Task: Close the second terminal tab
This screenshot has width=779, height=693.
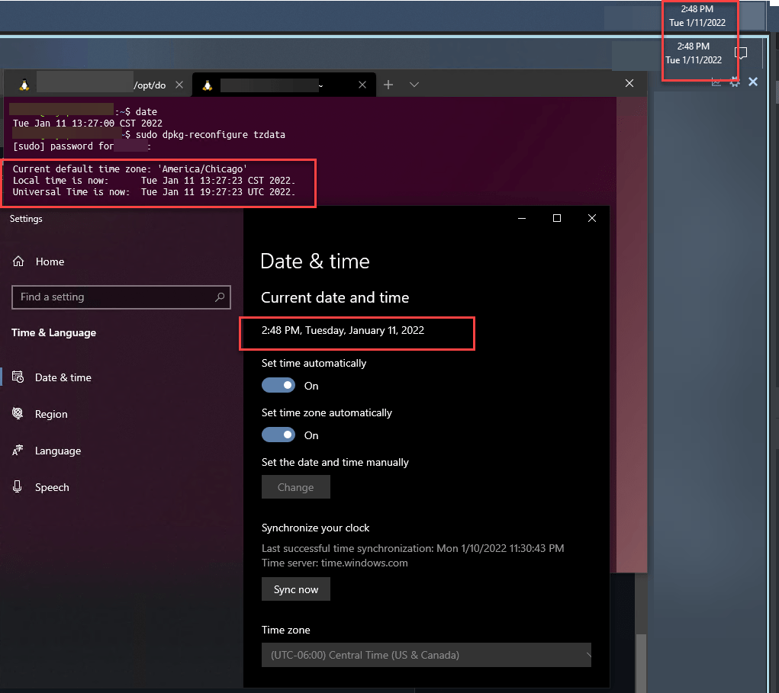Action: [362, 85]
